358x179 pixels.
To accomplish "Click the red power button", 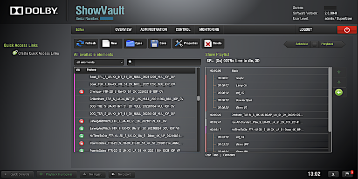I will tap(347, 30).
